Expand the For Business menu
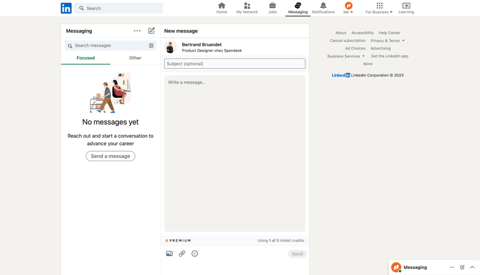This screenshot has height=275, width=480. pyautogui.click(x=379, y=8)
